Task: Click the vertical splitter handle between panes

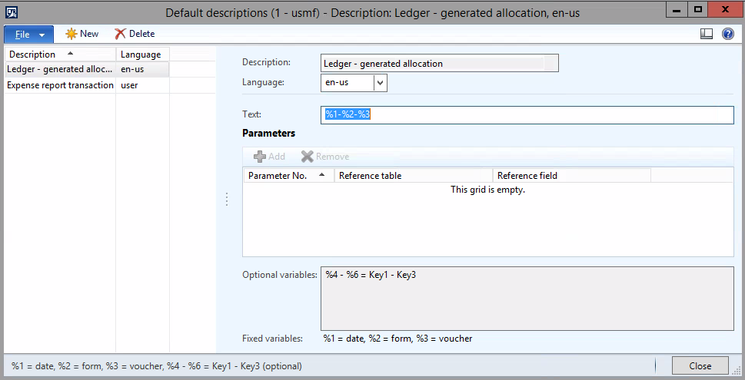Action: [226, 199]
